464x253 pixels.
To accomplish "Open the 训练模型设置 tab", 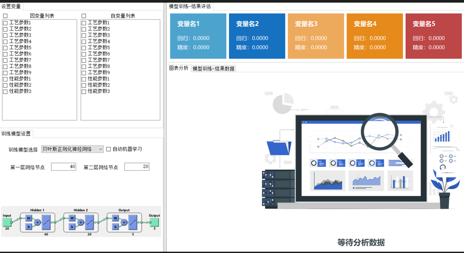I will (16, 134).
